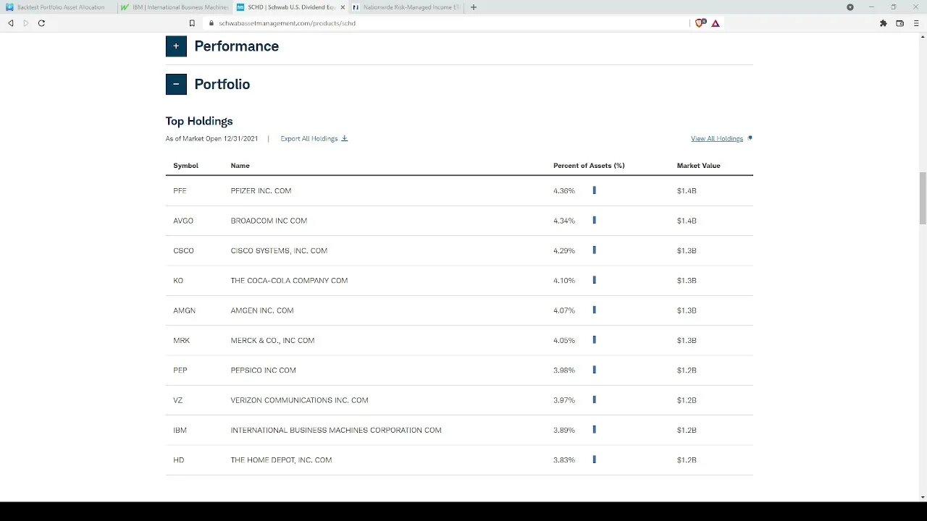The width and height of the screenshot is (927, 521).
Task: Open the browser hamburger menu
Action: point(916,23)
